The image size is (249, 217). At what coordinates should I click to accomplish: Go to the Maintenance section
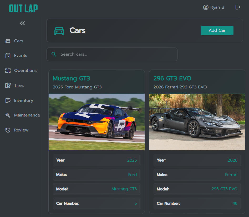(27, 115)
